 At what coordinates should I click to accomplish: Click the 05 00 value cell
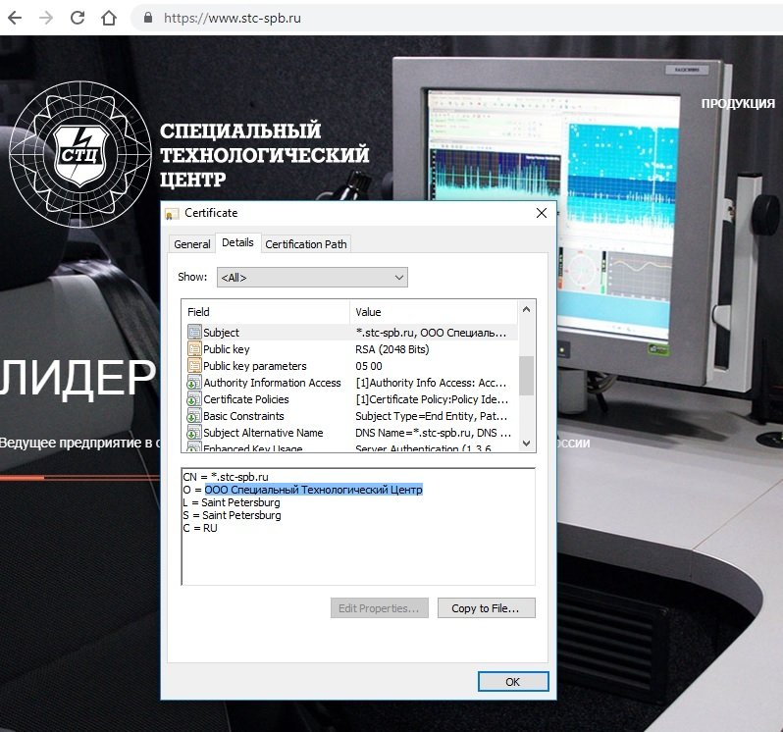tap(369, 366)
